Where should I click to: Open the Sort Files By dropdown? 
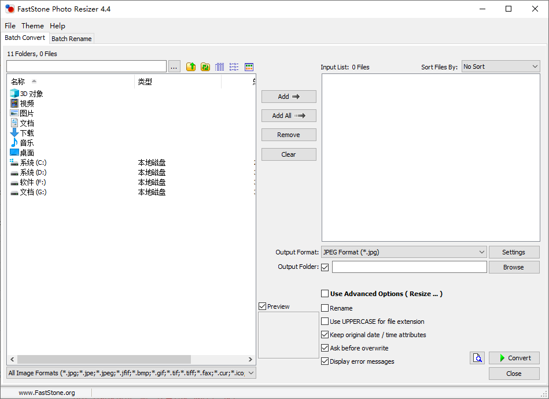[500, 66]
